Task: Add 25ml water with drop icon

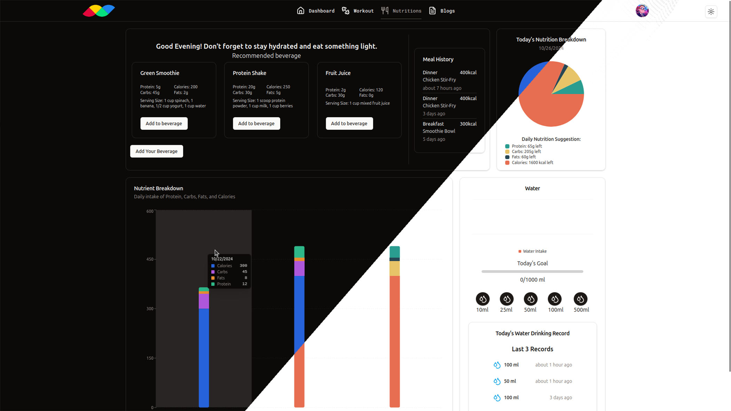Action: [506, 299]
